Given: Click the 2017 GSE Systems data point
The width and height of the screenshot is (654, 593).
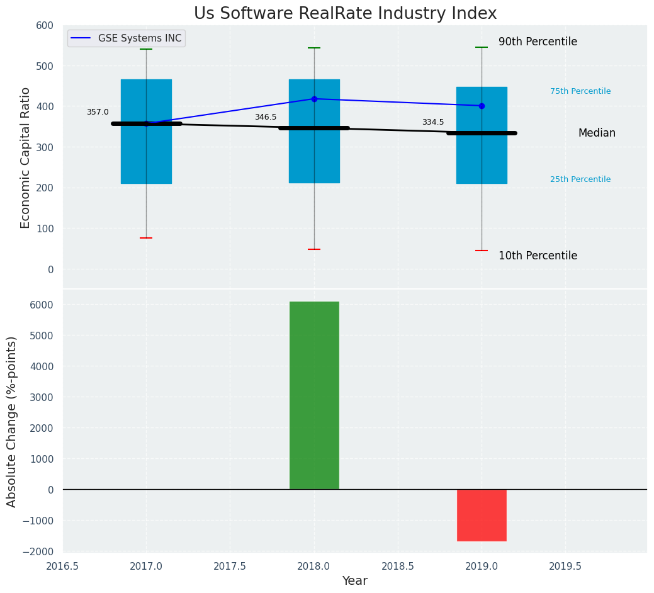Looking at the screenshot, I should point(146,123).
